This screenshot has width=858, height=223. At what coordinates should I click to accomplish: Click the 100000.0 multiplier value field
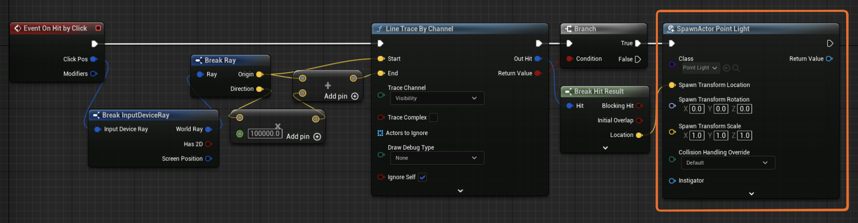pyautogui.click(x=265, y=134)
